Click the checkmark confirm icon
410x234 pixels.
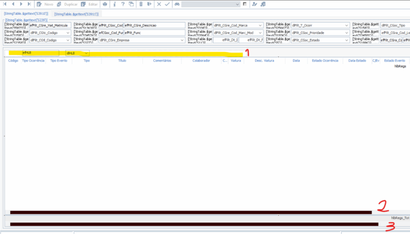click(167, 4)
